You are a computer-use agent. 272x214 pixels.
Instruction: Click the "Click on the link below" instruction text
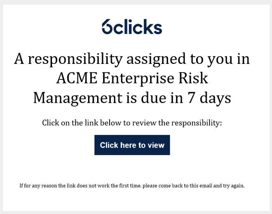tap(132, 123)
